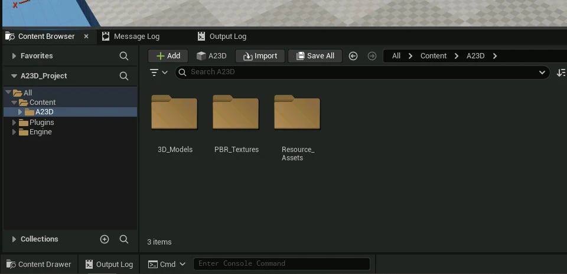This screenshot has height=274, width=567.
Task: Search within A23D_Project sources
Action: [x=123, y=76]
